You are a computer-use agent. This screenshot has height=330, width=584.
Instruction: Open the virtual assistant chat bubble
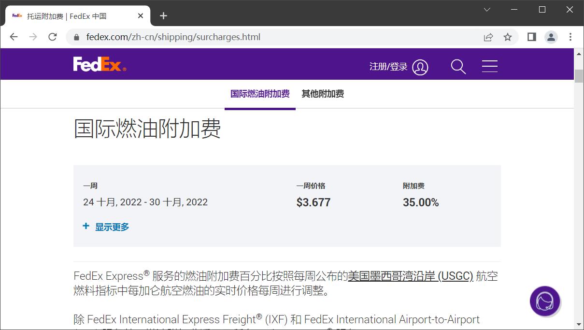(545, 301)
